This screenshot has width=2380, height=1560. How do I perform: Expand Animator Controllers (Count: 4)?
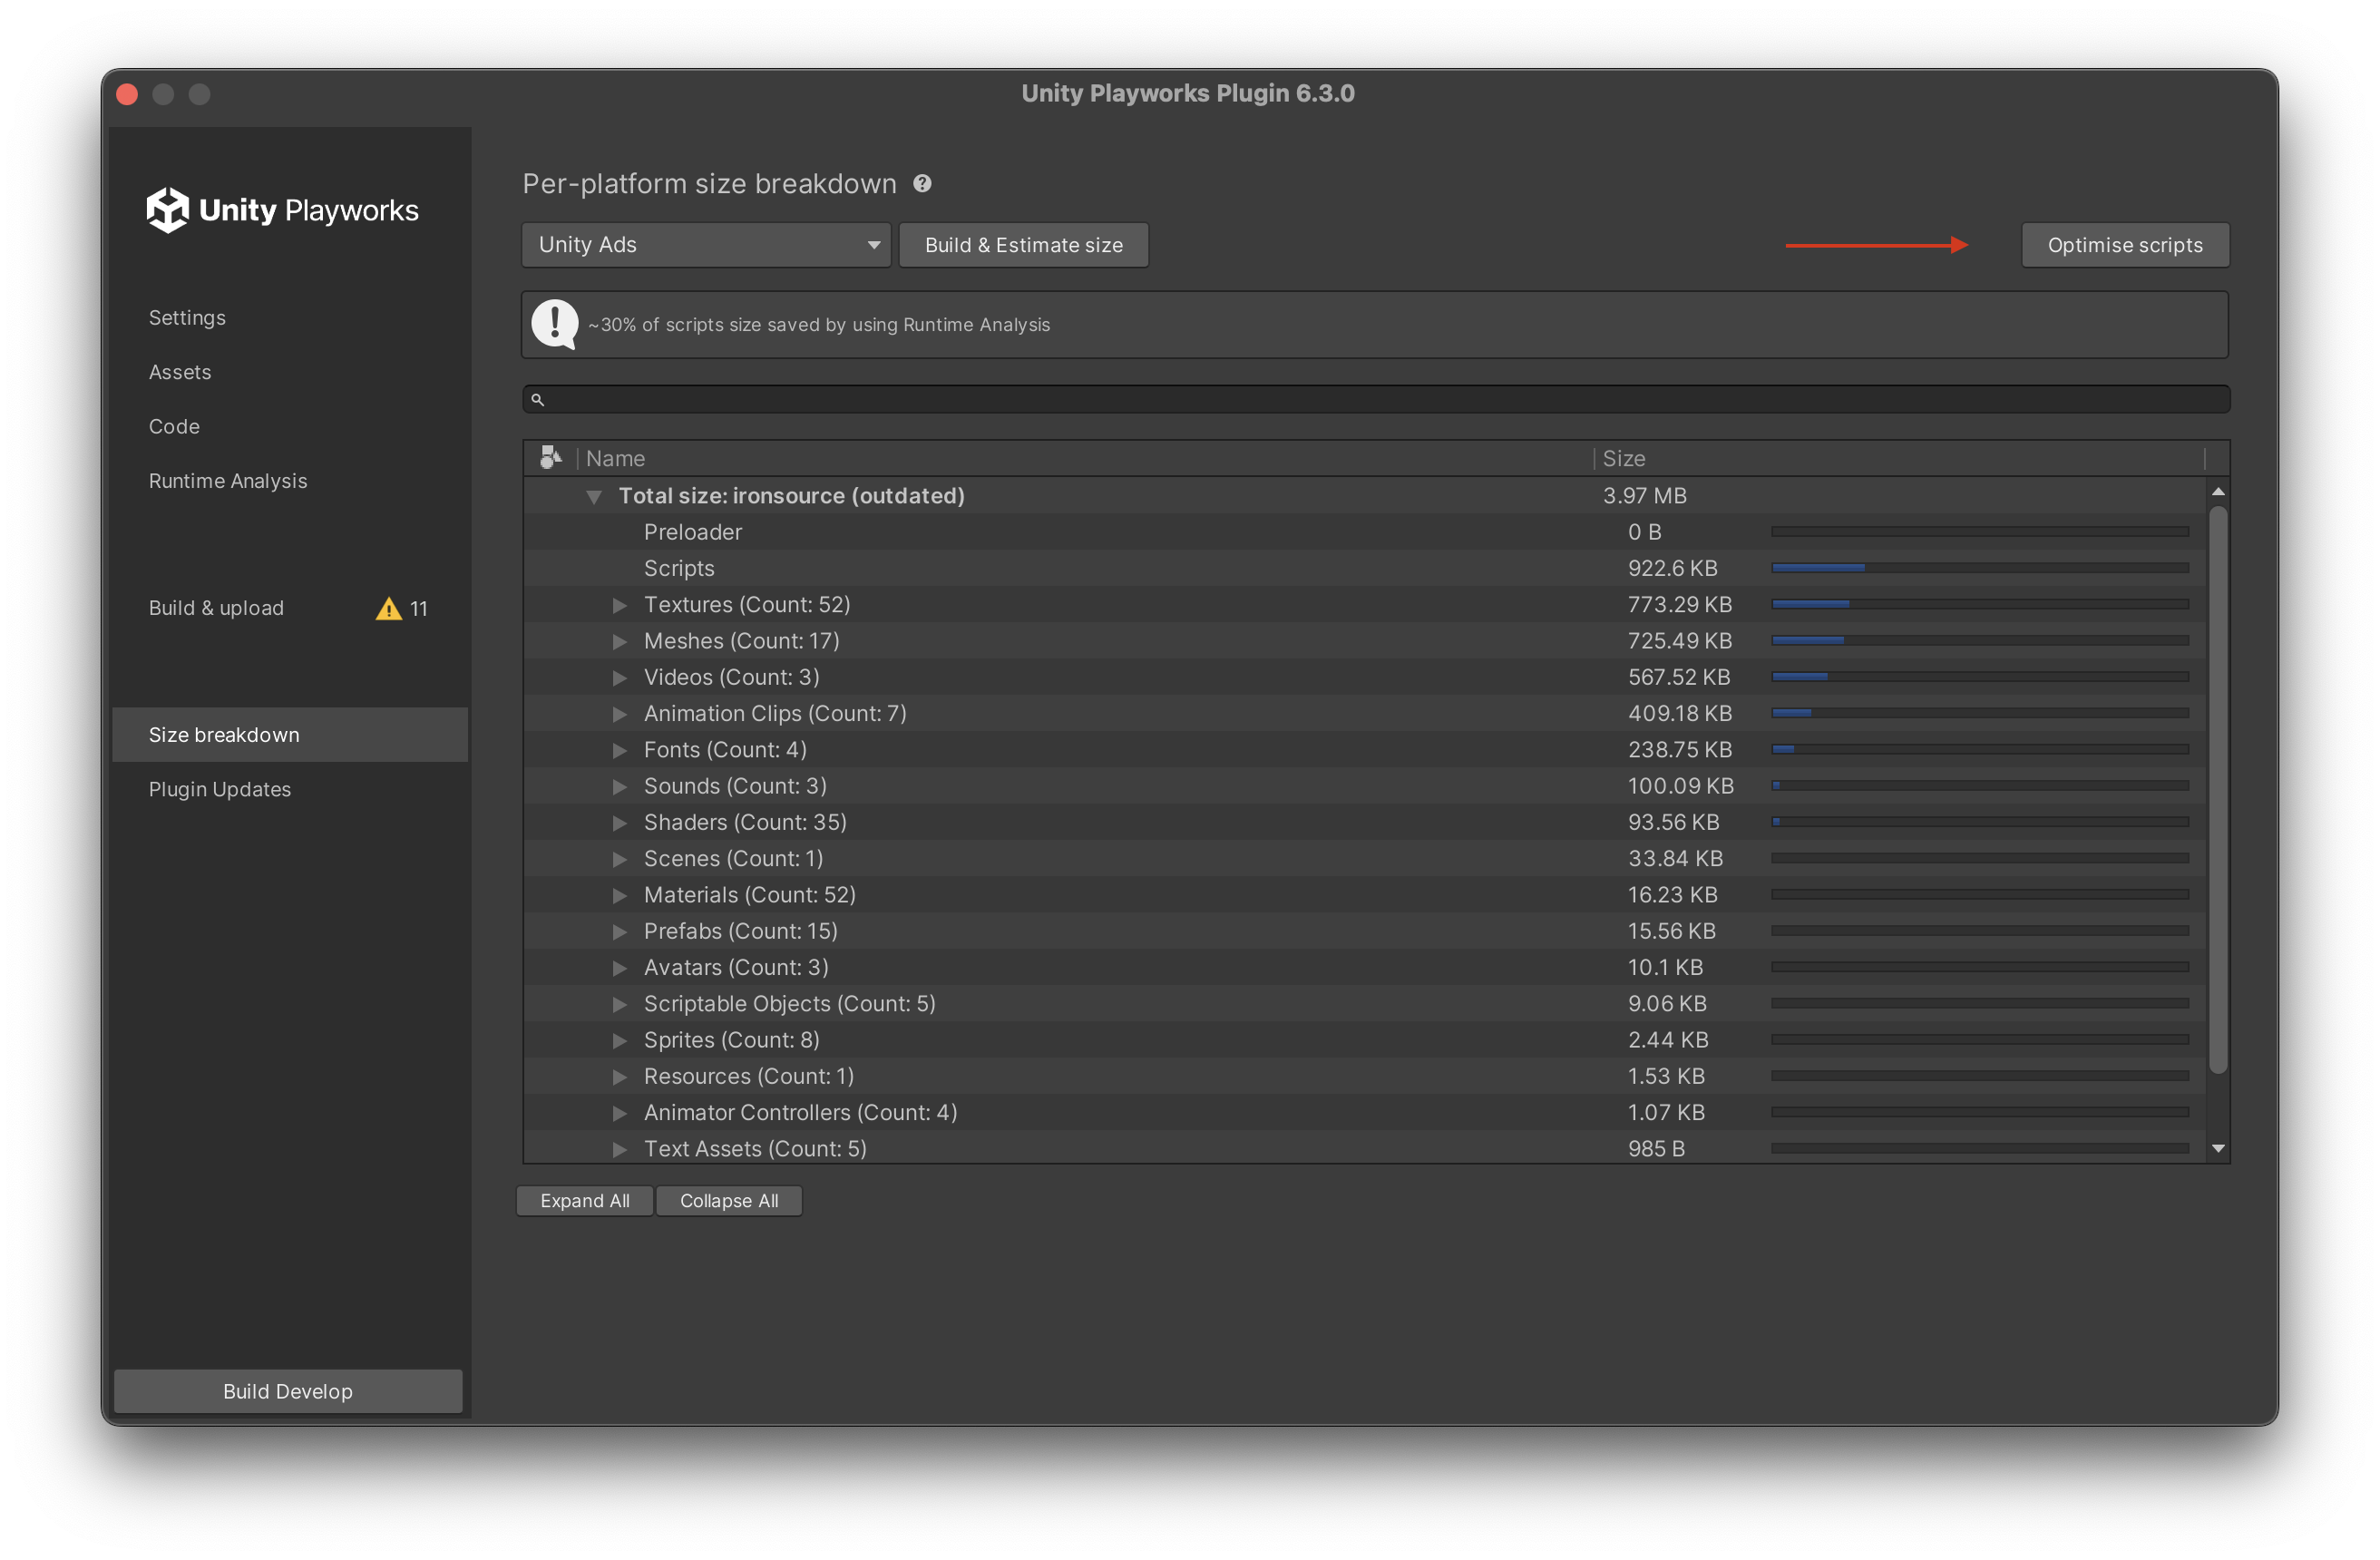[x=620, y=1113]
